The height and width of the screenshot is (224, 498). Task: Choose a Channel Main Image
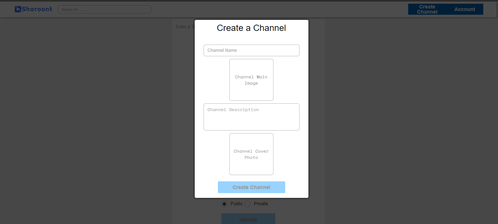(251, 80)
